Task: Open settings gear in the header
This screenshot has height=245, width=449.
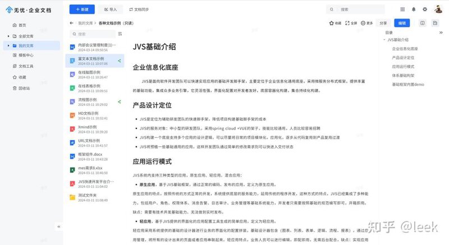Action: pyautogui.click(x=425, y=10)
